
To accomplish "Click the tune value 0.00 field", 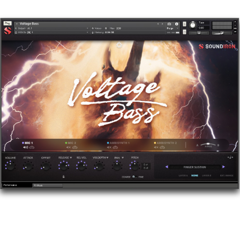I will click(204, 28).
